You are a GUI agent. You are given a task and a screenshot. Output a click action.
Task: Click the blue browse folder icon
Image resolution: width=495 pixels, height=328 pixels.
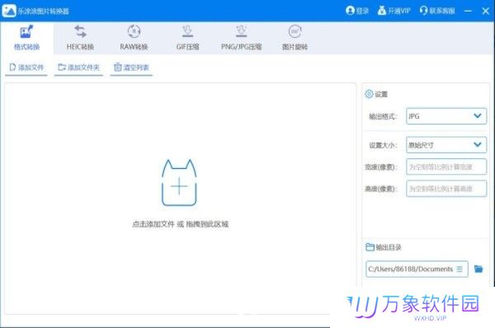(478, 269)
